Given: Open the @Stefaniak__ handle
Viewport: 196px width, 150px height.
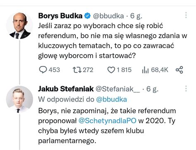Looking at the screenshot, I should (118, 89).
